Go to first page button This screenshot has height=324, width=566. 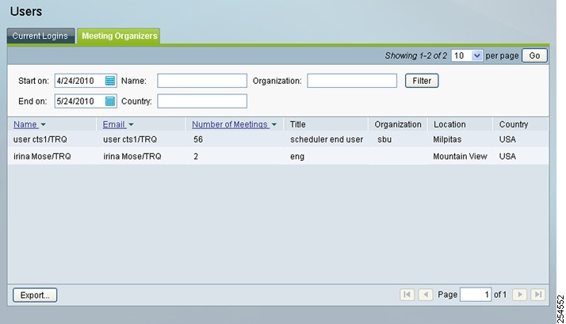(x=407, y=295)
